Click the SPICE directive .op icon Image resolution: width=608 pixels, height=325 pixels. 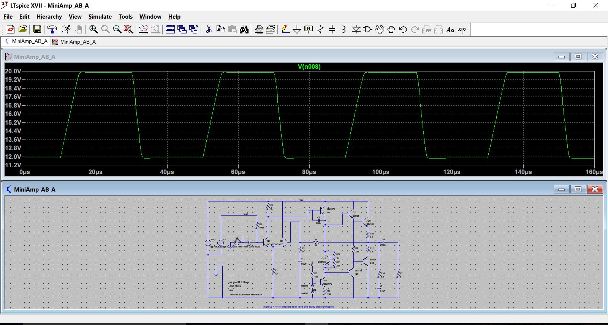[x=462, y=29]
